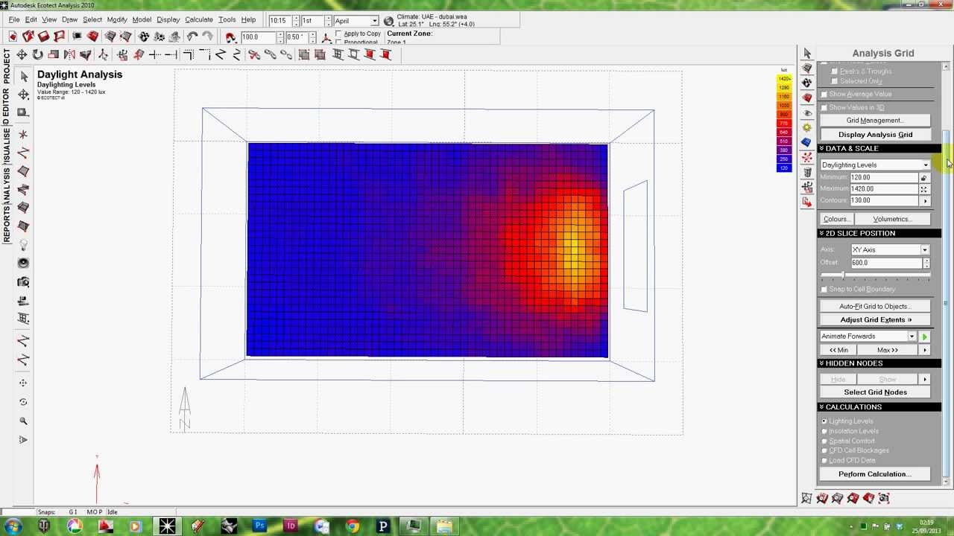
Task: Click the speaker icon in left toolbar
Action: click(23, 263)
